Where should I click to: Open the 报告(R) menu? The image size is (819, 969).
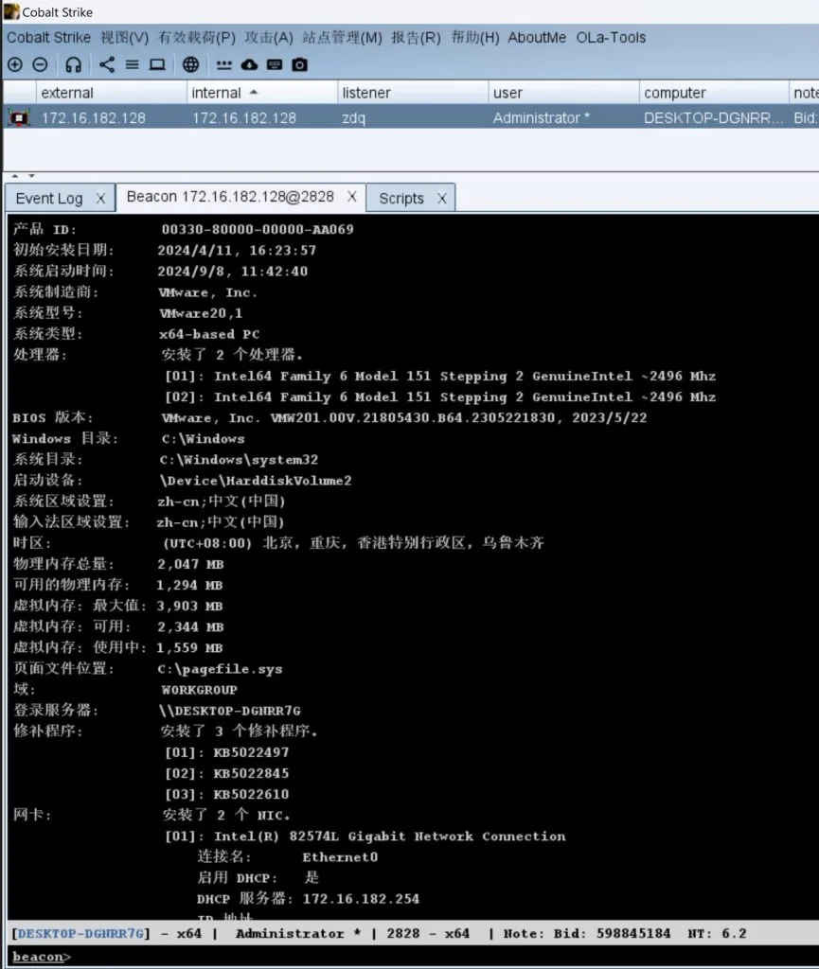[x=416, y=37]
